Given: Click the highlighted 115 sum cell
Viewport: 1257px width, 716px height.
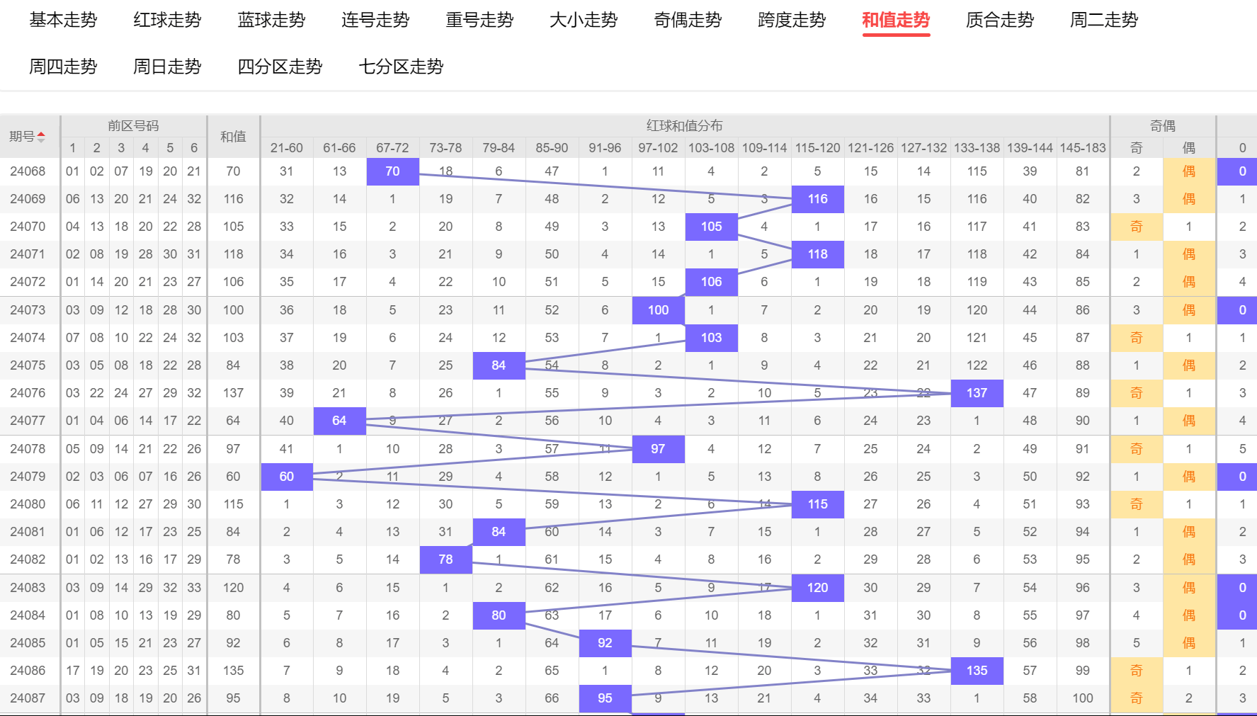Looking at the screenshot, I should pos(817,504).
